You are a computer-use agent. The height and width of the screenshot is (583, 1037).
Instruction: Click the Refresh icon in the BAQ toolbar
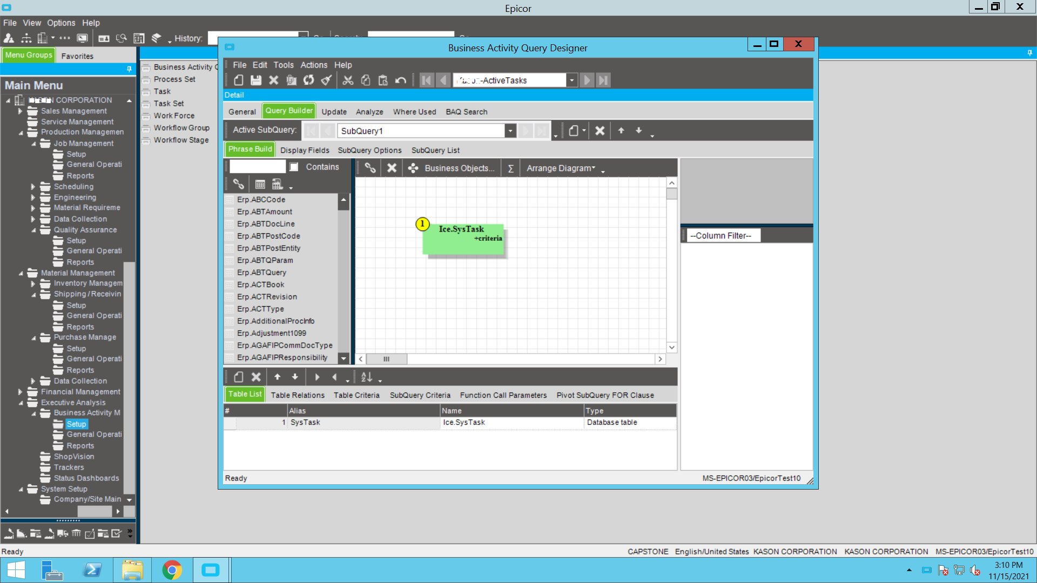pyautogui.click(x=308, y=80)
